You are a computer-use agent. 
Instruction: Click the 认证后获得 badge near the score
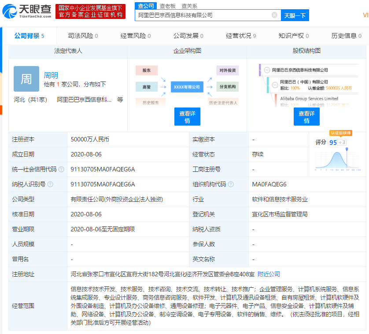pos(341,133)
